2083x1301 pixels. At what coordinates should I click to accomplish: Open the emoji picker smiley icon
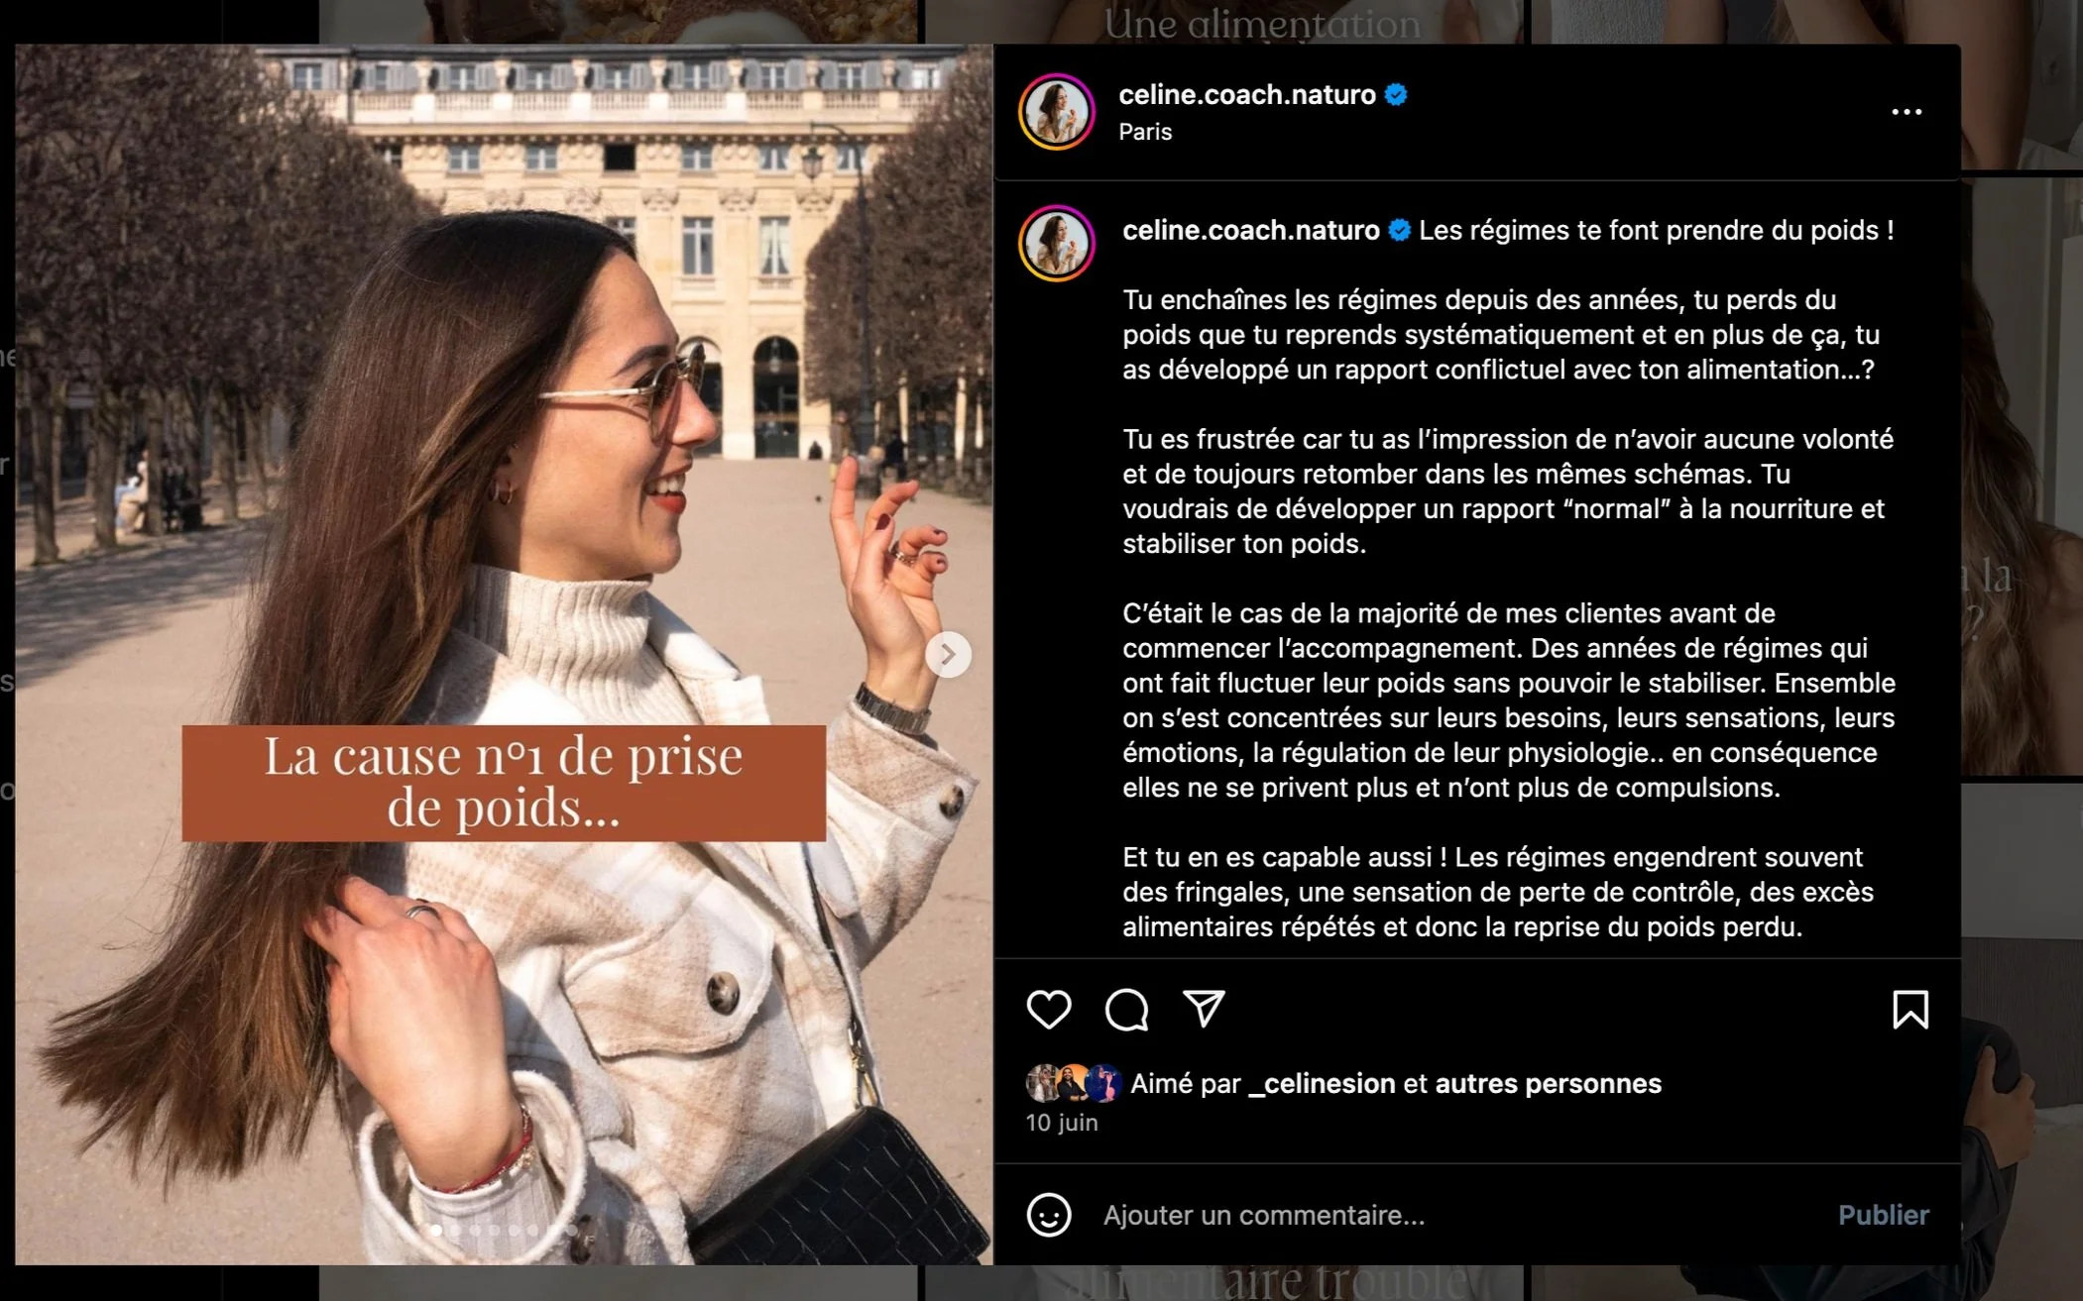[1048, 1214]
